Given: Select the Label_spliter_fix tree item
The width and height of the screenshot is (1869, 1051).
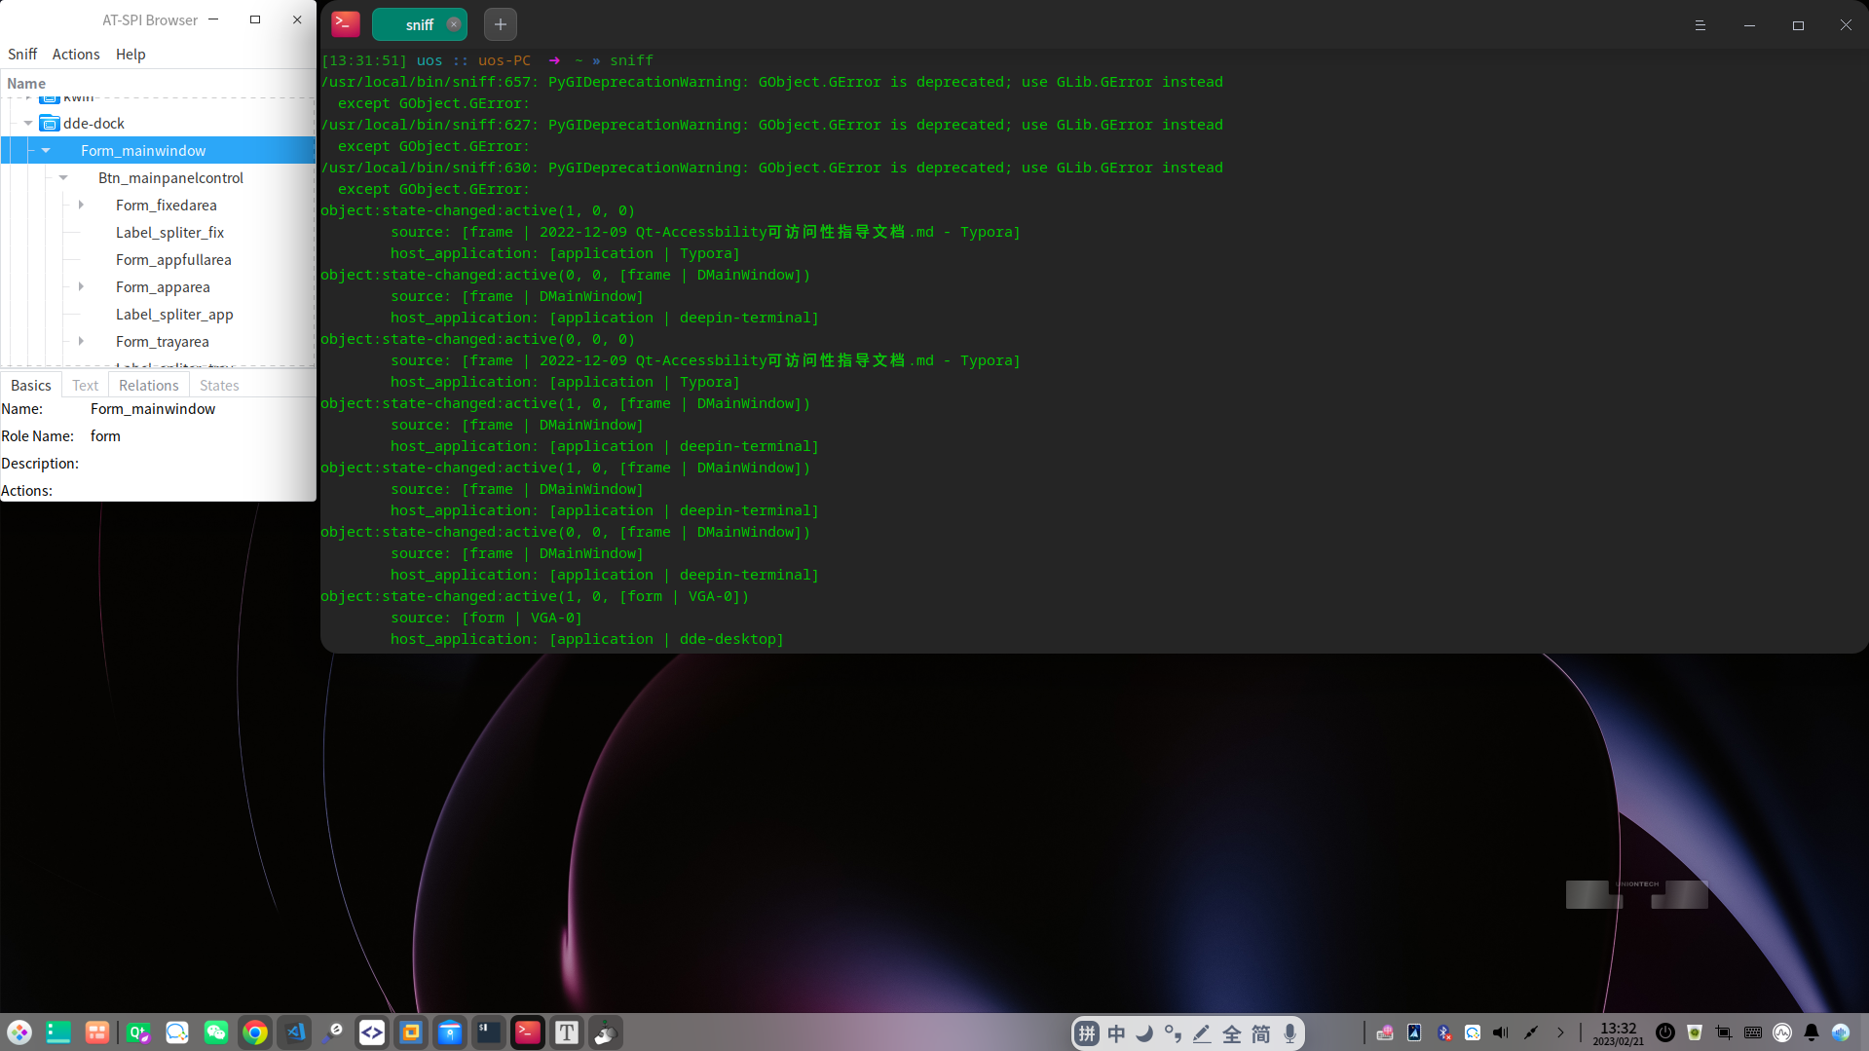Looking at the screenshot, I should [169, 233].
